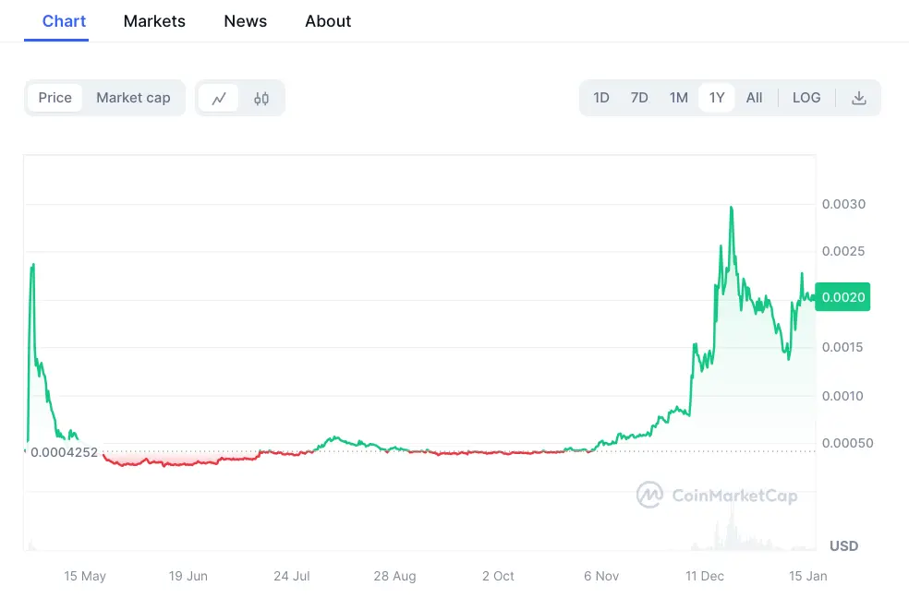Switch chart to Market cap
This screenshot has width=909, height=598.
[x=133, y=98]
